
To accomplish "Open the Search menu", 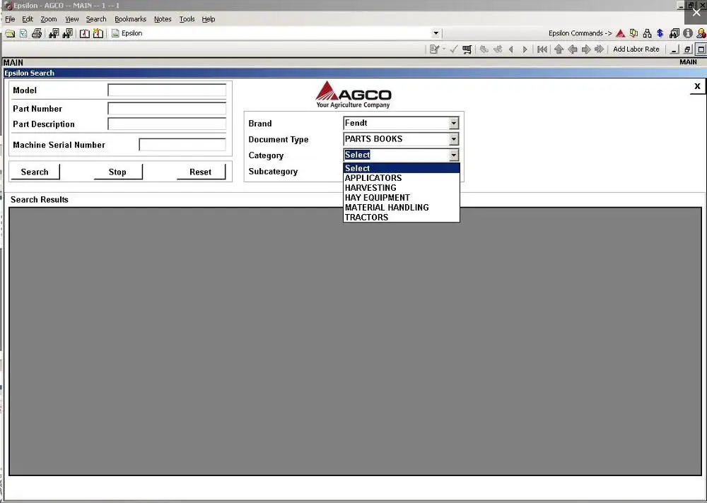I will [x=96, y=19].
